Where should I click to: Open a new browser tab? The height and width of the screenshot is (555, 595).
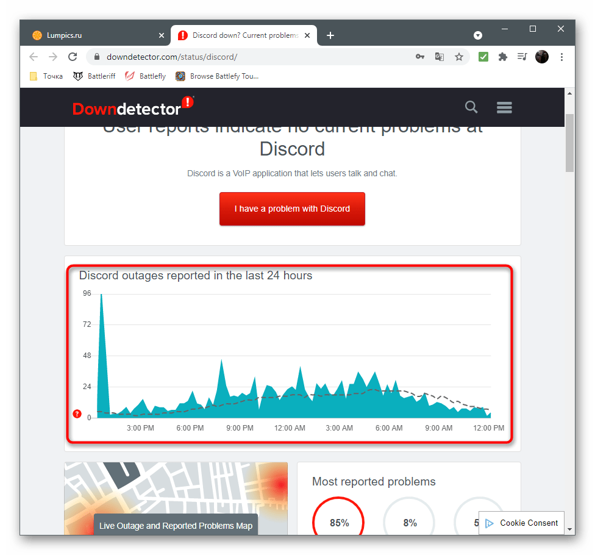330,35
